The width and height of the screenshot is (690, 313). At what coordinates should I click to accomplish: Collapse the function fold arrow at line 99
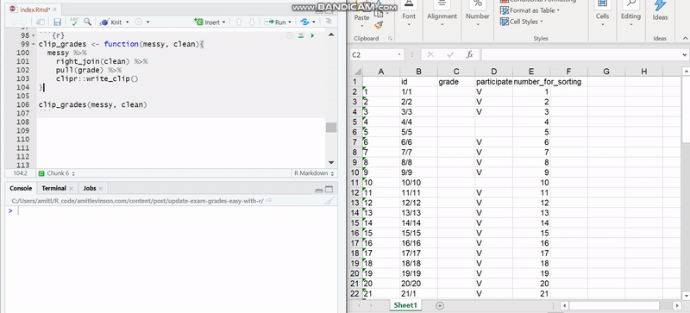(33, 45)
